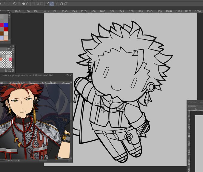Toggle Snap to Ruler icon
Screen dimensions: 203x172
pyautogui.click(x=47, y=4)
